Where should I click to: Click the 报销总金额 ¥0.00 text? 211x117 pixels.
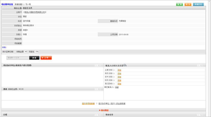[16, 89]
